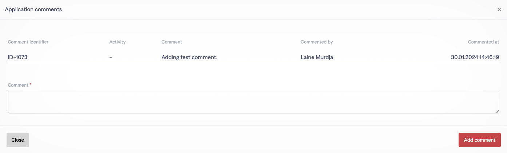The image size is (507, 153).
Task: Click the red required asterisk marker
Action: 31,85
